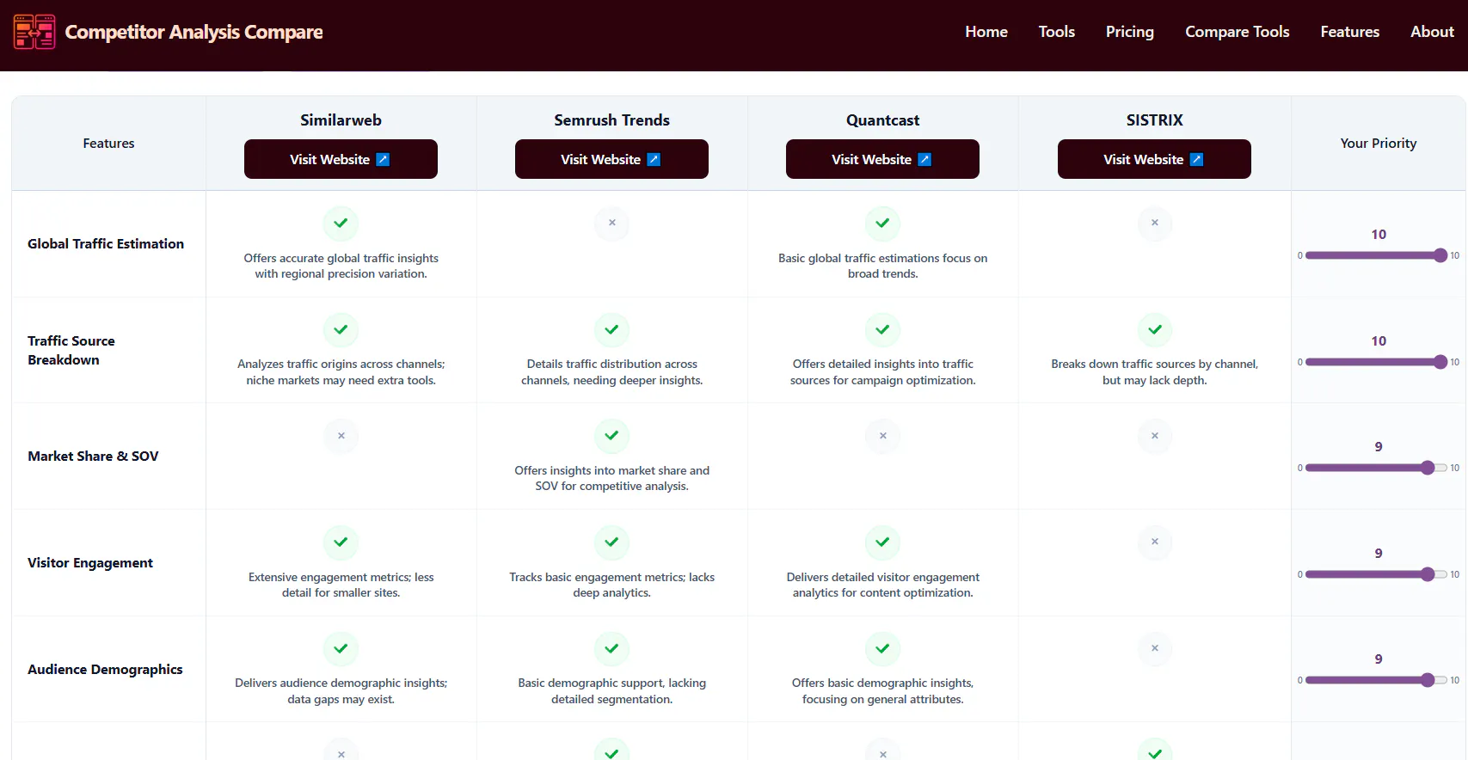Click Similarweb check icon for Global Traffic Estimation

(x=341, y=224)
